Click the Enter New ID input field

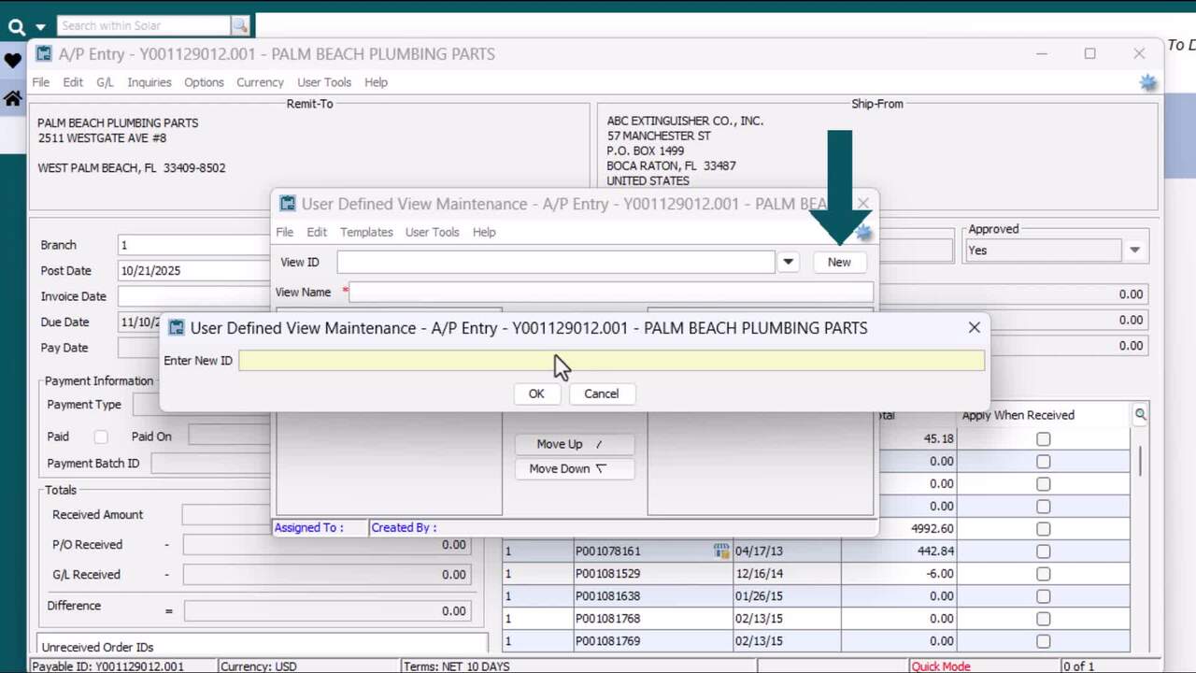point(611,361)
